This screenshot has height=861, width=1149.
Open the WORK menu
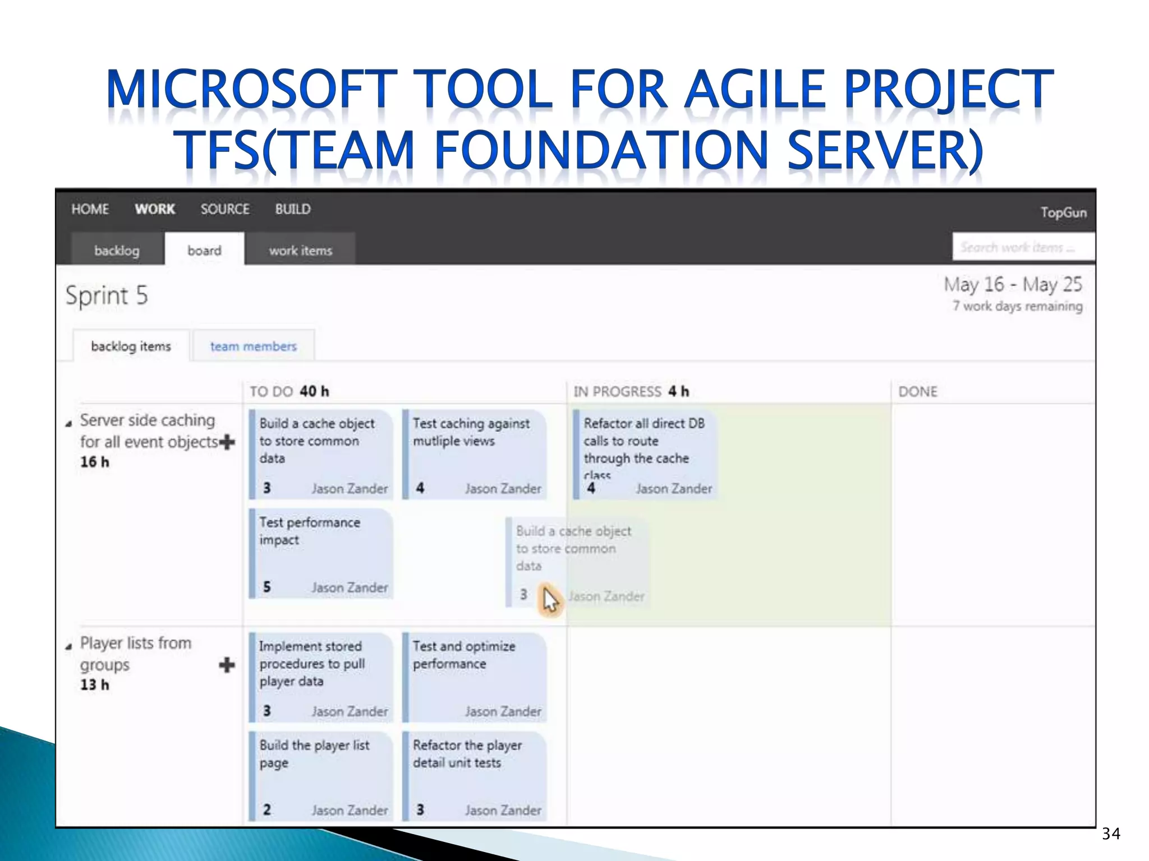tap(155, 209)
